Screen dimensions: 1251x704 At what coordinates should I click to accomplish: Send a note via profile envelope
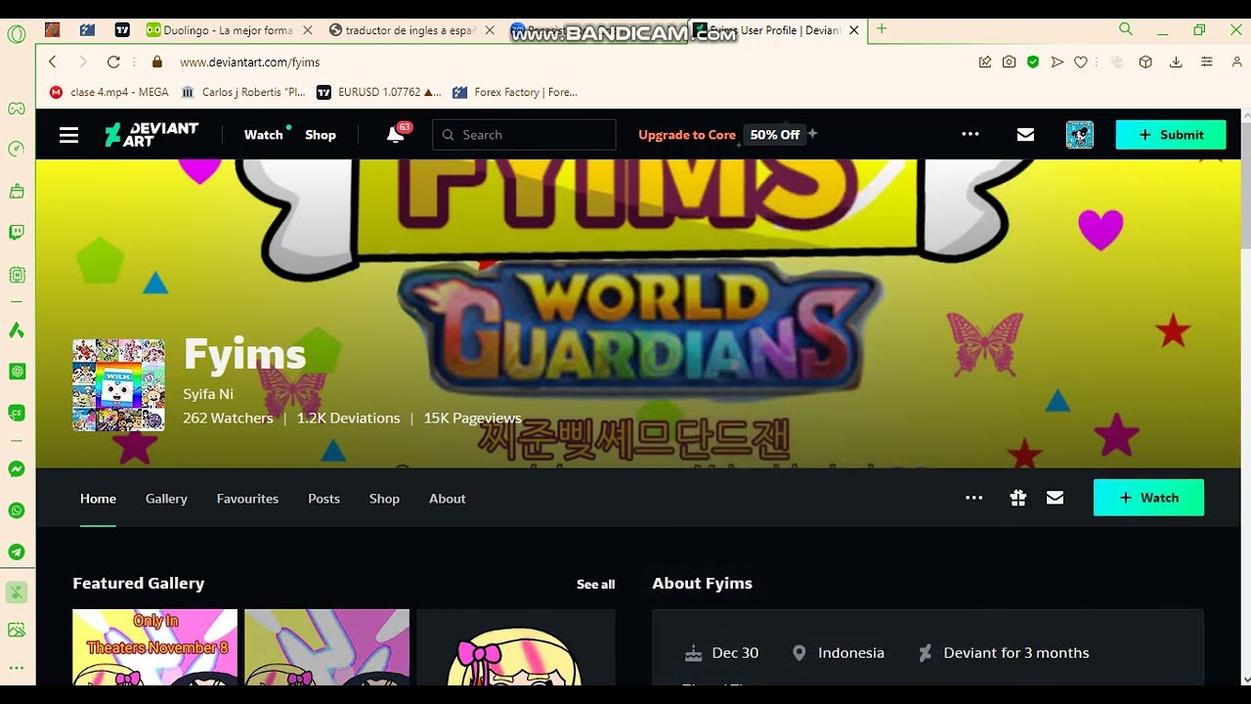tap(1055, 498)
